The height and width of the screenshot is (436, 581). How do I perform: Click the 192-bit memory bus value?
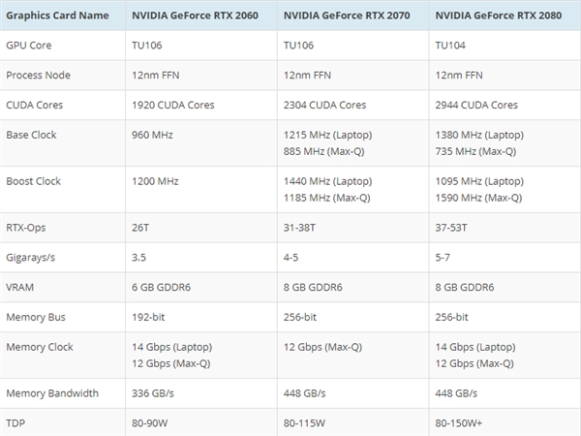coord(147,317)
